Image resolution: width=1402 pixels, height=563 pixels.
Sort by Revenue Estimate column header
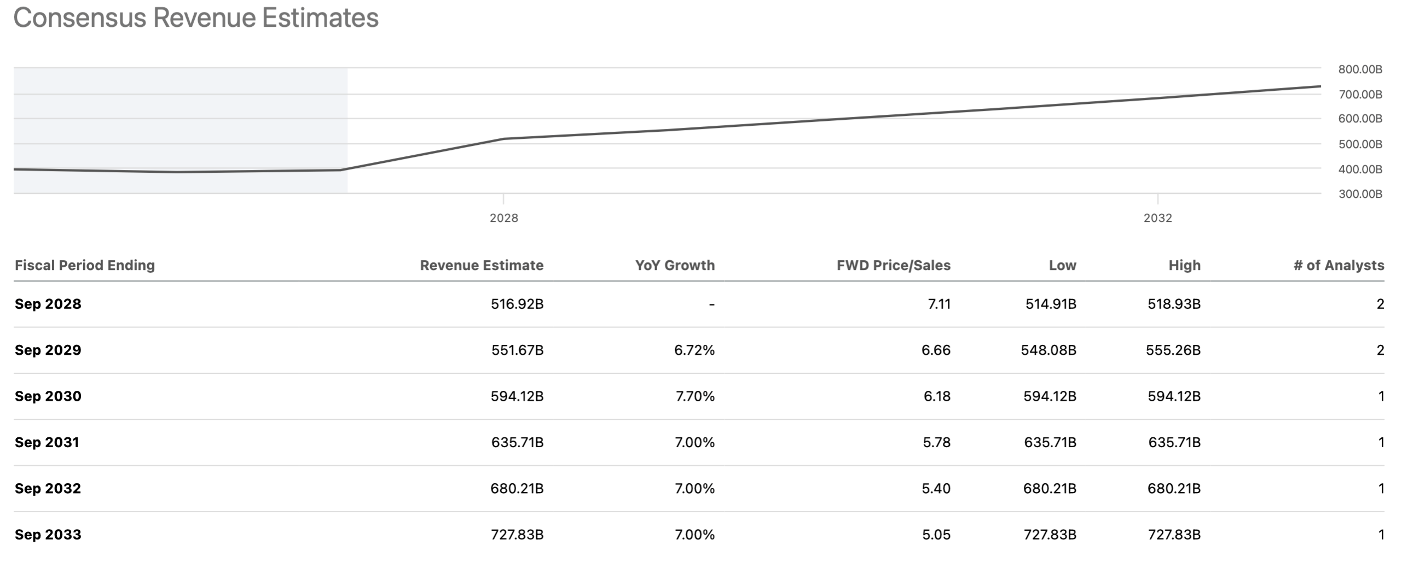[x=482, y=266]
